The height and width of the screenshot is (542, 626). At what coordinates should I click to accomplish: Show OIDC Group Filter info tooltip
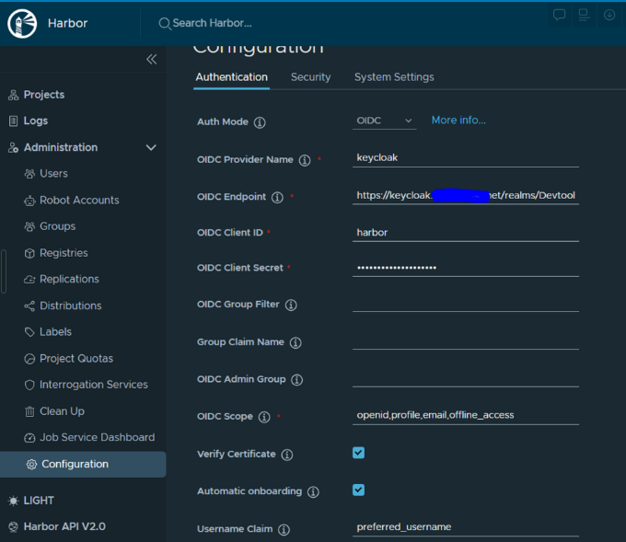coord(291,305)
